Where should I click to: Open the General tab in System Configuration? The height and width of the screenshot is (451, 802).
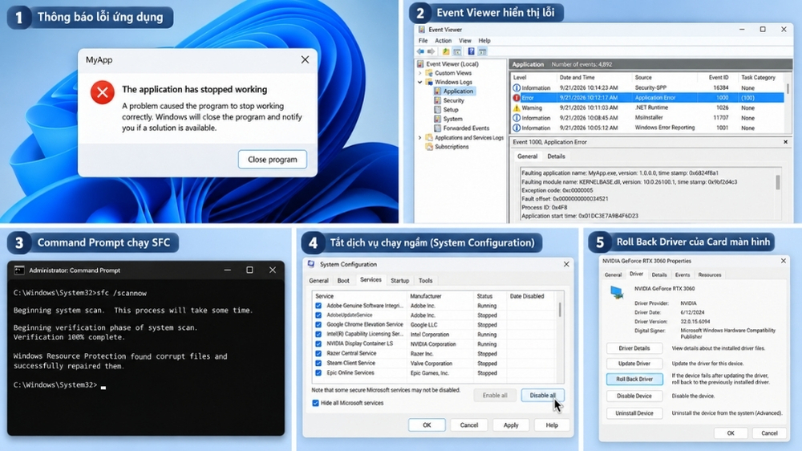(x=318, y=281)
